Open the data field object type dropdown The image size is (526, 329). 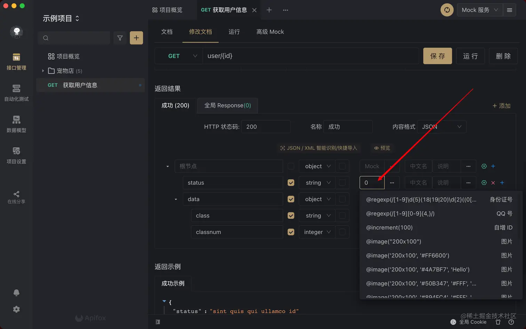pos(317,199)
